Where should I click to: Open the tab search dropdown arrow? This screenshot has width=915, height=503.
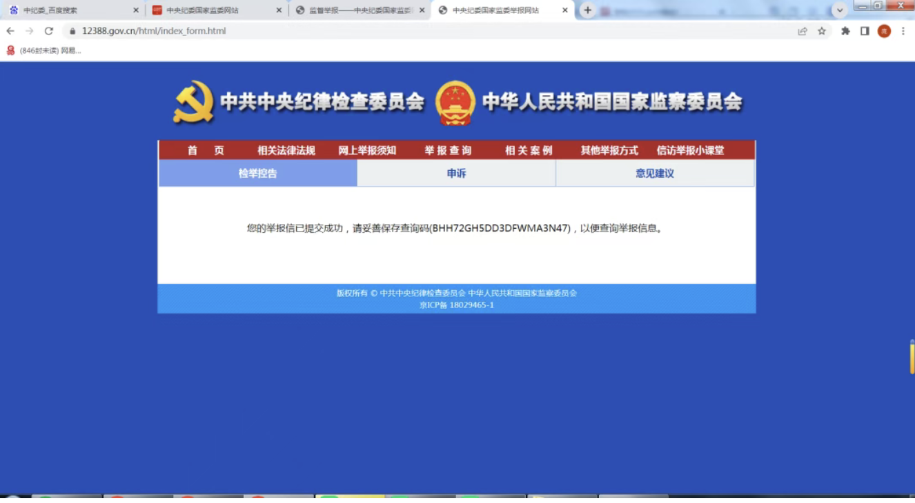pos(840,10)
